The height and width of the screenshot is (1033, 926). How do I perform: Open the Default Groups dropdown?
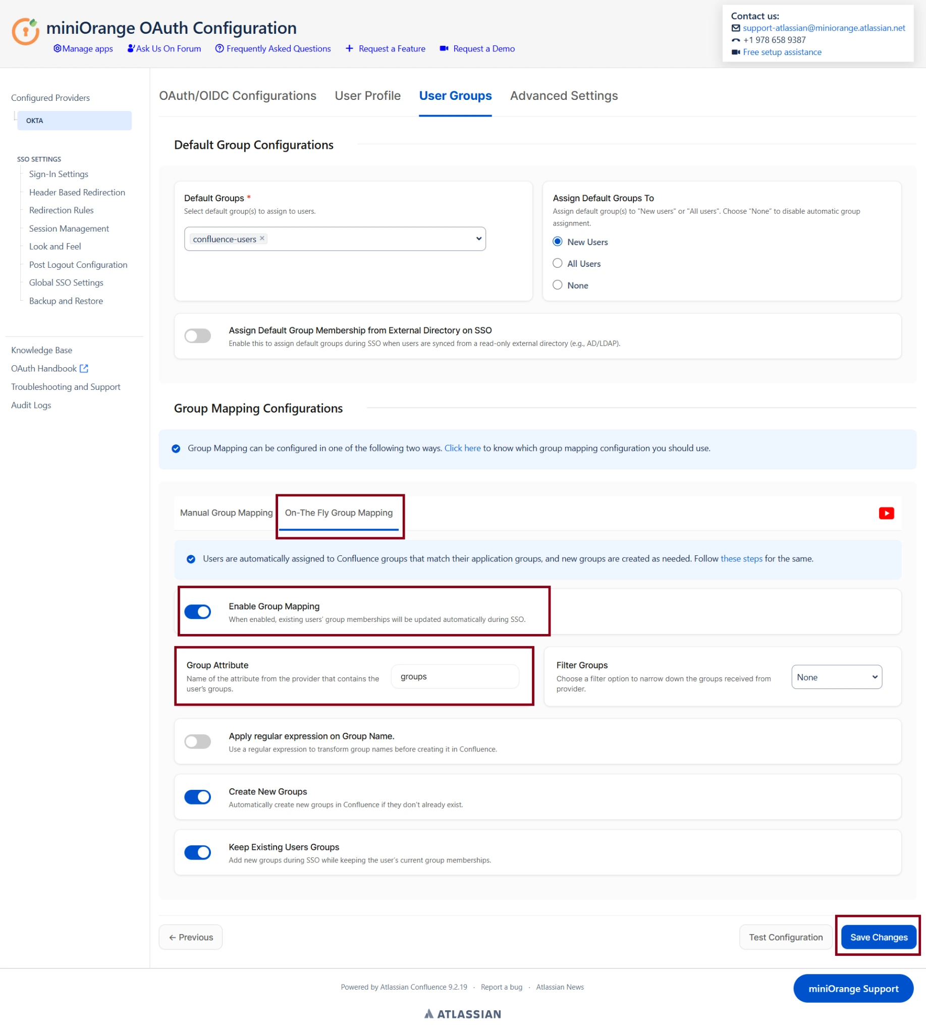click(x=335, y=239)
